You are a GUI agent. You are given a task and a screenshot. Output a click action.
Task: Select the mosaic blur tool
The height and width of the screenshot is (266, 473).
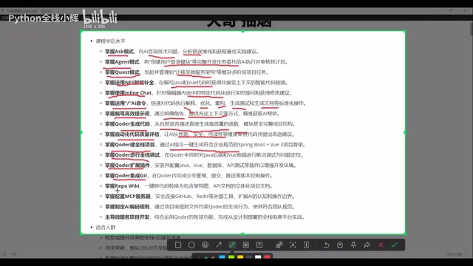(245, 245)
